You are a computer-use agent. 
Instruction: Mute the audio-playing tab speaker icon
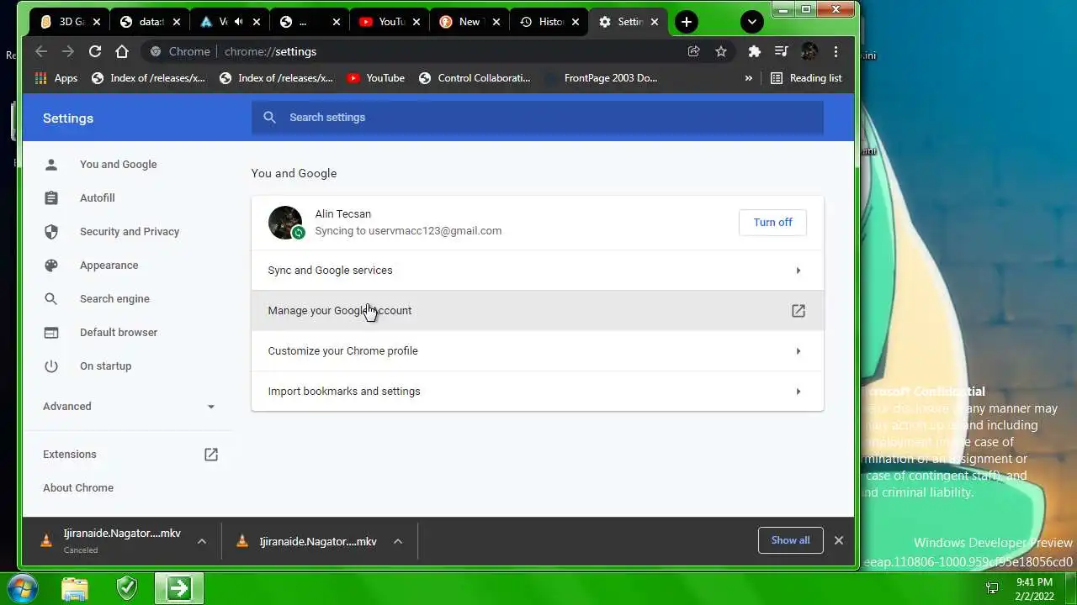(x=239, y=22)
